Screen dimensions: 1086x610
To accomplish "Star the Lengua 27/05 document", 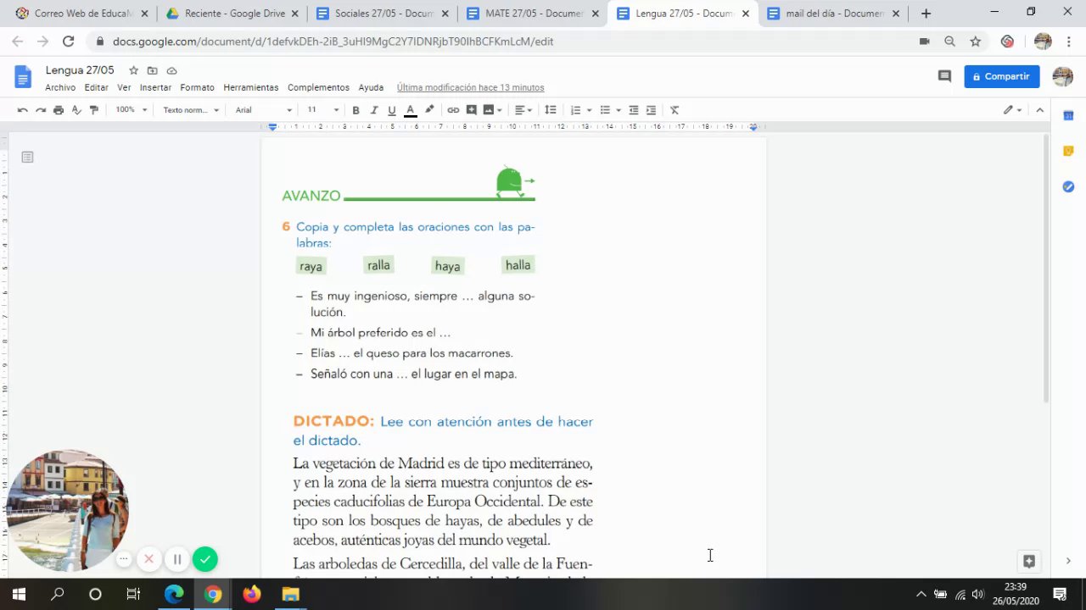I will tap(133, 70).
